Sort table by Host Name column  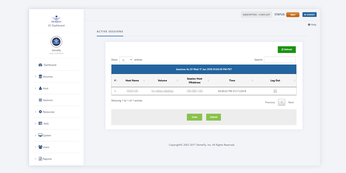coord(132,80)
